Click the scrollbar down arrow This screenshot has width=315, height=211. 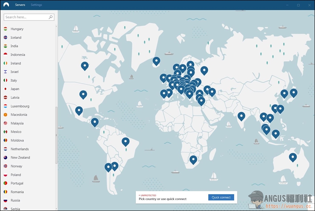click(x=56, y=209)
